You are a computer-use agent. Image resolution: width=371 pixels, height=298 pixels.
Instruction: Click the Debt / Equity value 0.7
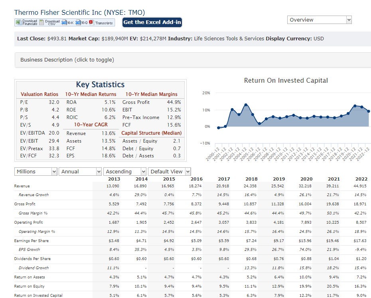tap(177, 149)
